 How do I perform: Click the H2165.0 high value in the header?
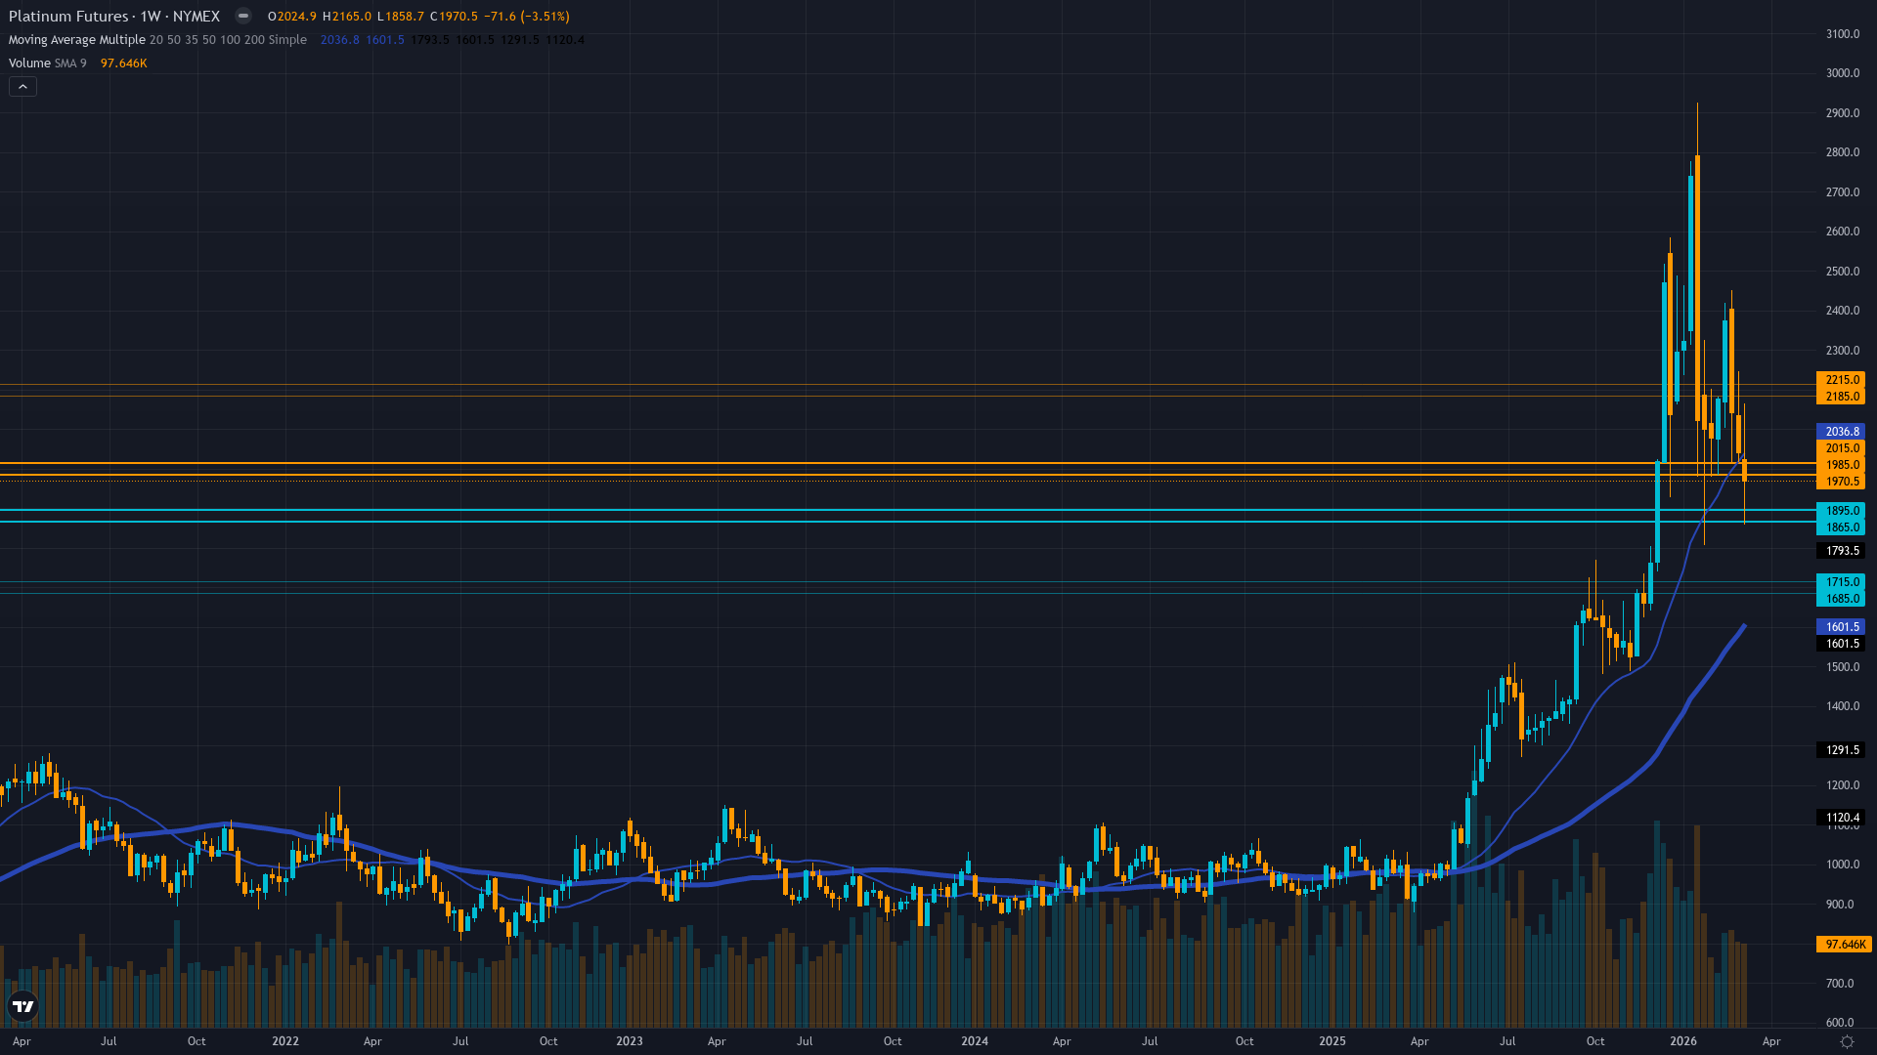[x=347, y=17]
